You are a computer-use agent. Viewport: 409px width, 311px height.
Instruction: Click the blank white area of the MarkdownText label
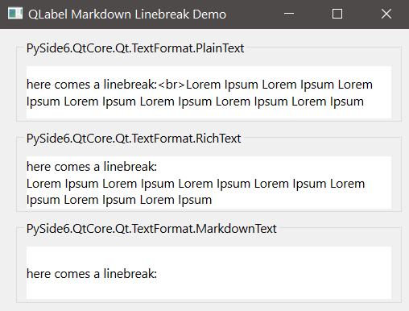(274, 273)
